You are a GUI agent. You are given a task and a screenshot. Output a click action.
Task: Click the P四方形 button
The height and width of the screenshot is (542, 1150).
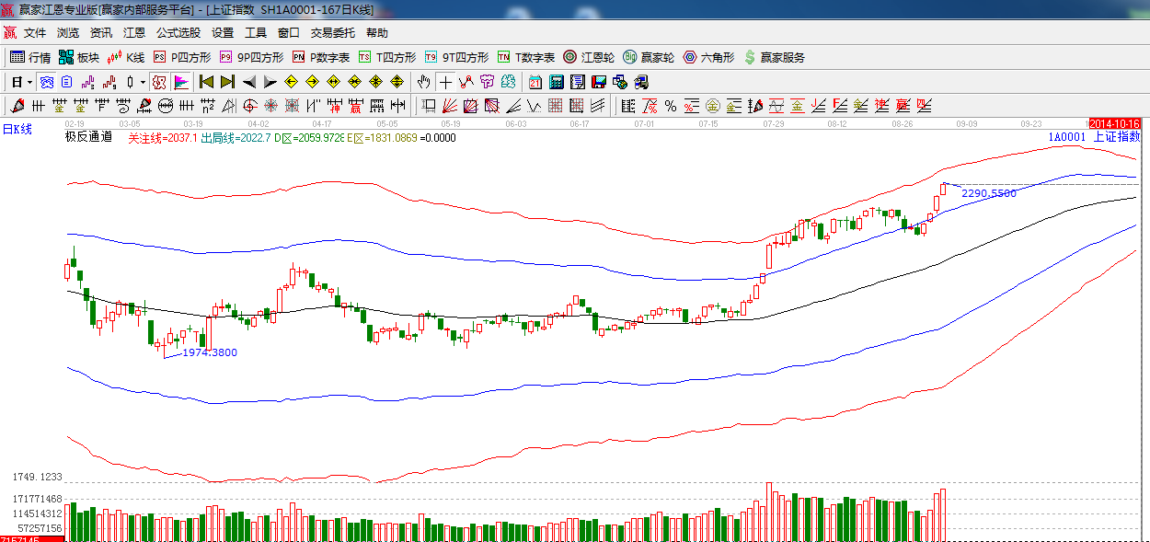click(182, 57)
